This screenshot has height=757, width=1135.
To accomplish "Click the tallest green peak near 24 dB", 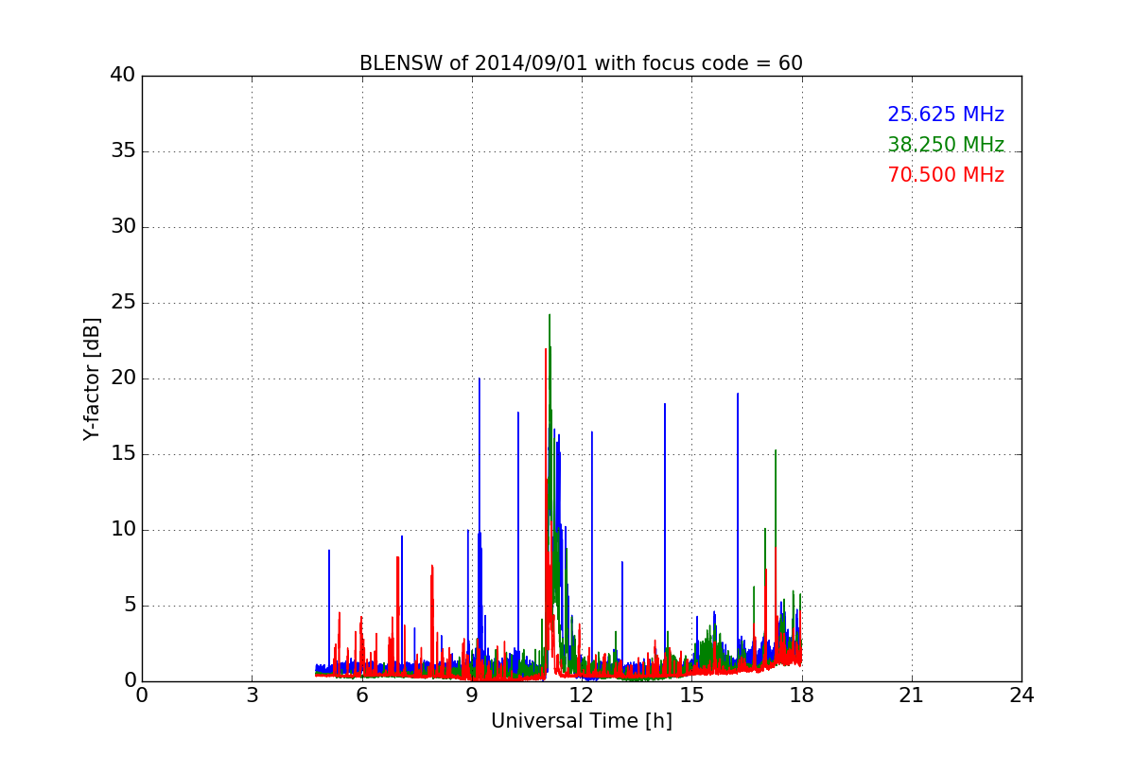I will 550,316.
